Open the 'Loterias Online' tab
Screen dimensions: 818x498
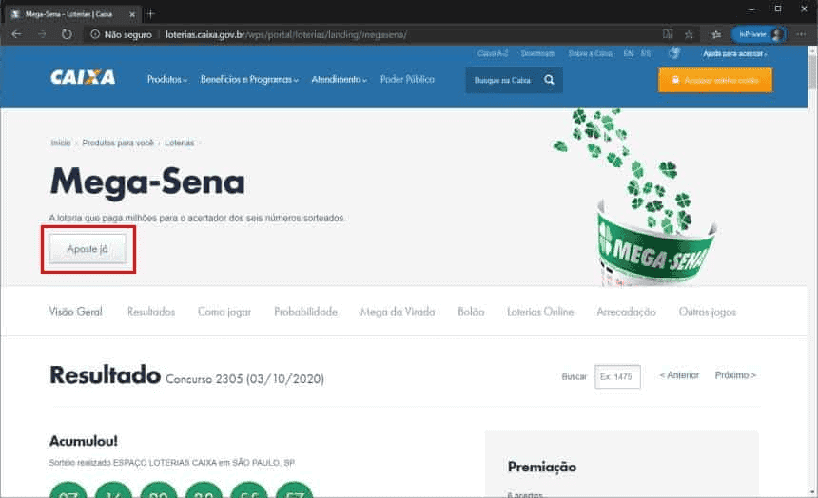(x=540, y=312)
